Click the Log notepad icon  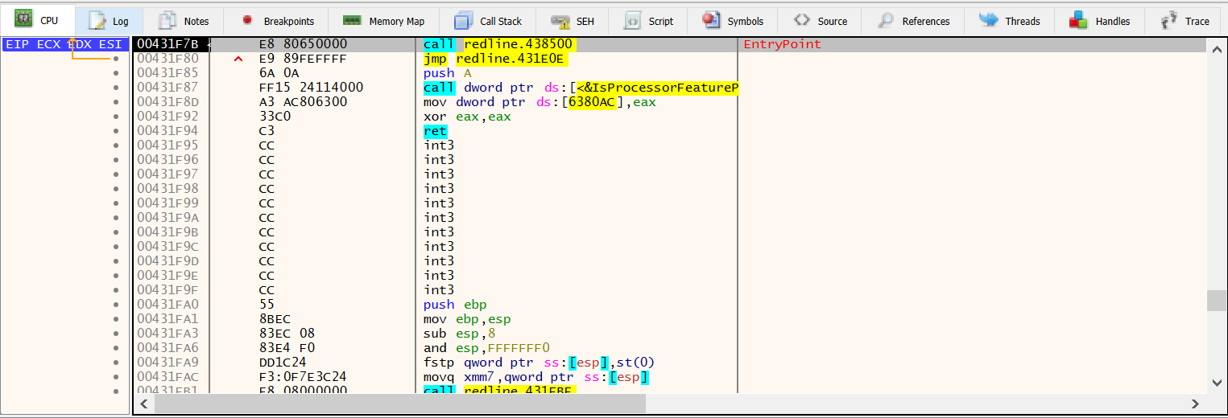97,21
